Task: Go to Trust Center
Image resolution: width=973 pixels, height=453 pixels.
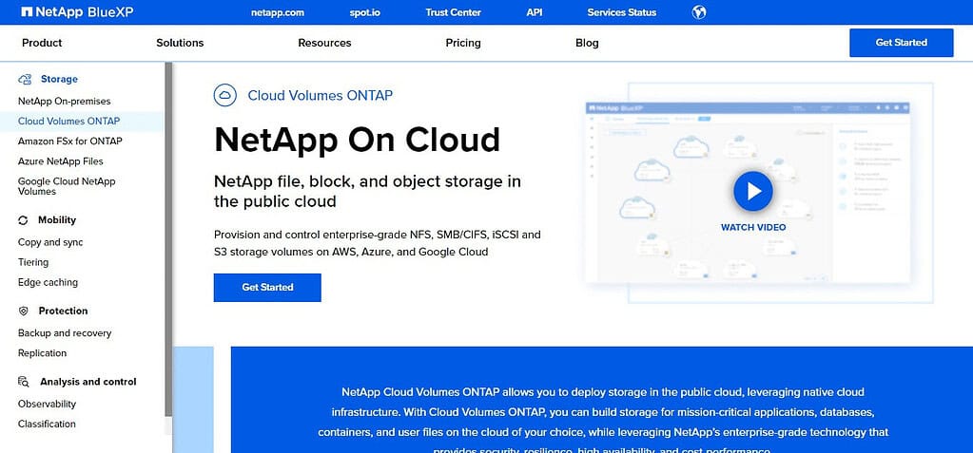Action: (x=453, y=12)
